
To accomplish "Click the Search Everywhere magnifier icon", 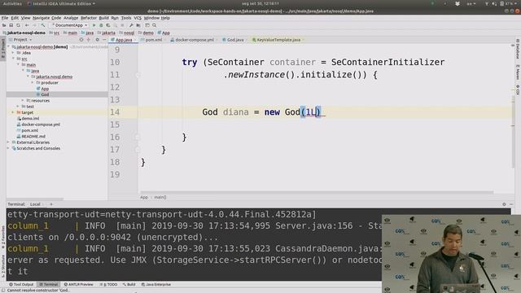I will point(155,25).
